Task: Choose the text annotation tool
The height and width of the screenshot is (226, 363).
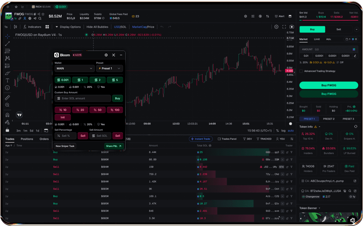Action: click(7, 80)
